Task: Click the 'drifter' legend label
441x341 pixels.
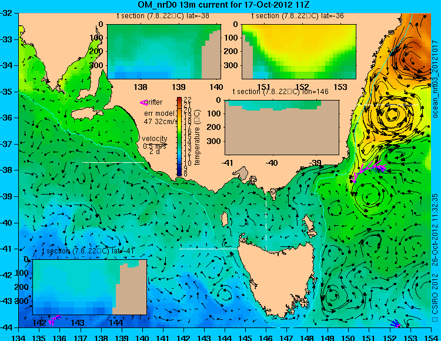Action: click(x=155, y=102)
